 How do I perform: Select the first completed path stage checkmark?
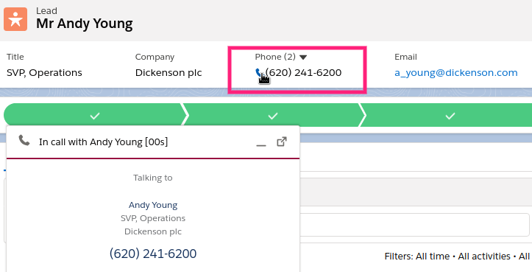95,116
